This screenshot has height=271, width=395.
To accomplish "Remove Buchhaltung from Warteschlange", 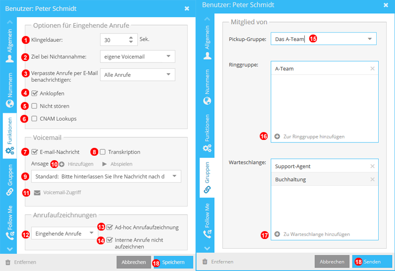I will pos(372,179).
